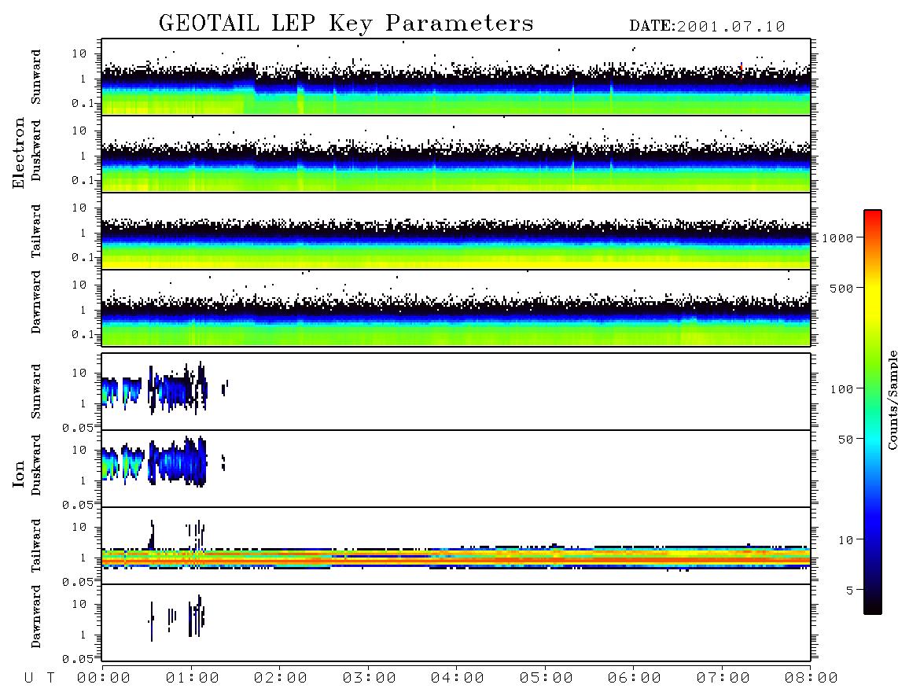Click the 500 tick on colorbar
The image size is (898, 692).
tap(841, 288)
